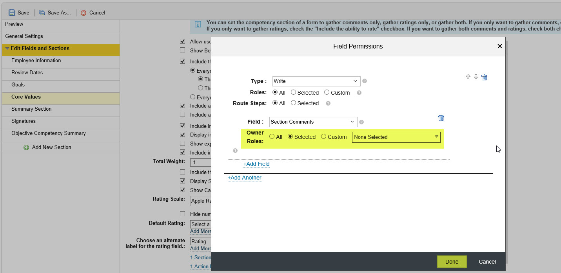This screenshot has height=273, width=561.
Task: Toggle the Hide num... checkbox
Action: (x=182, y=214)
